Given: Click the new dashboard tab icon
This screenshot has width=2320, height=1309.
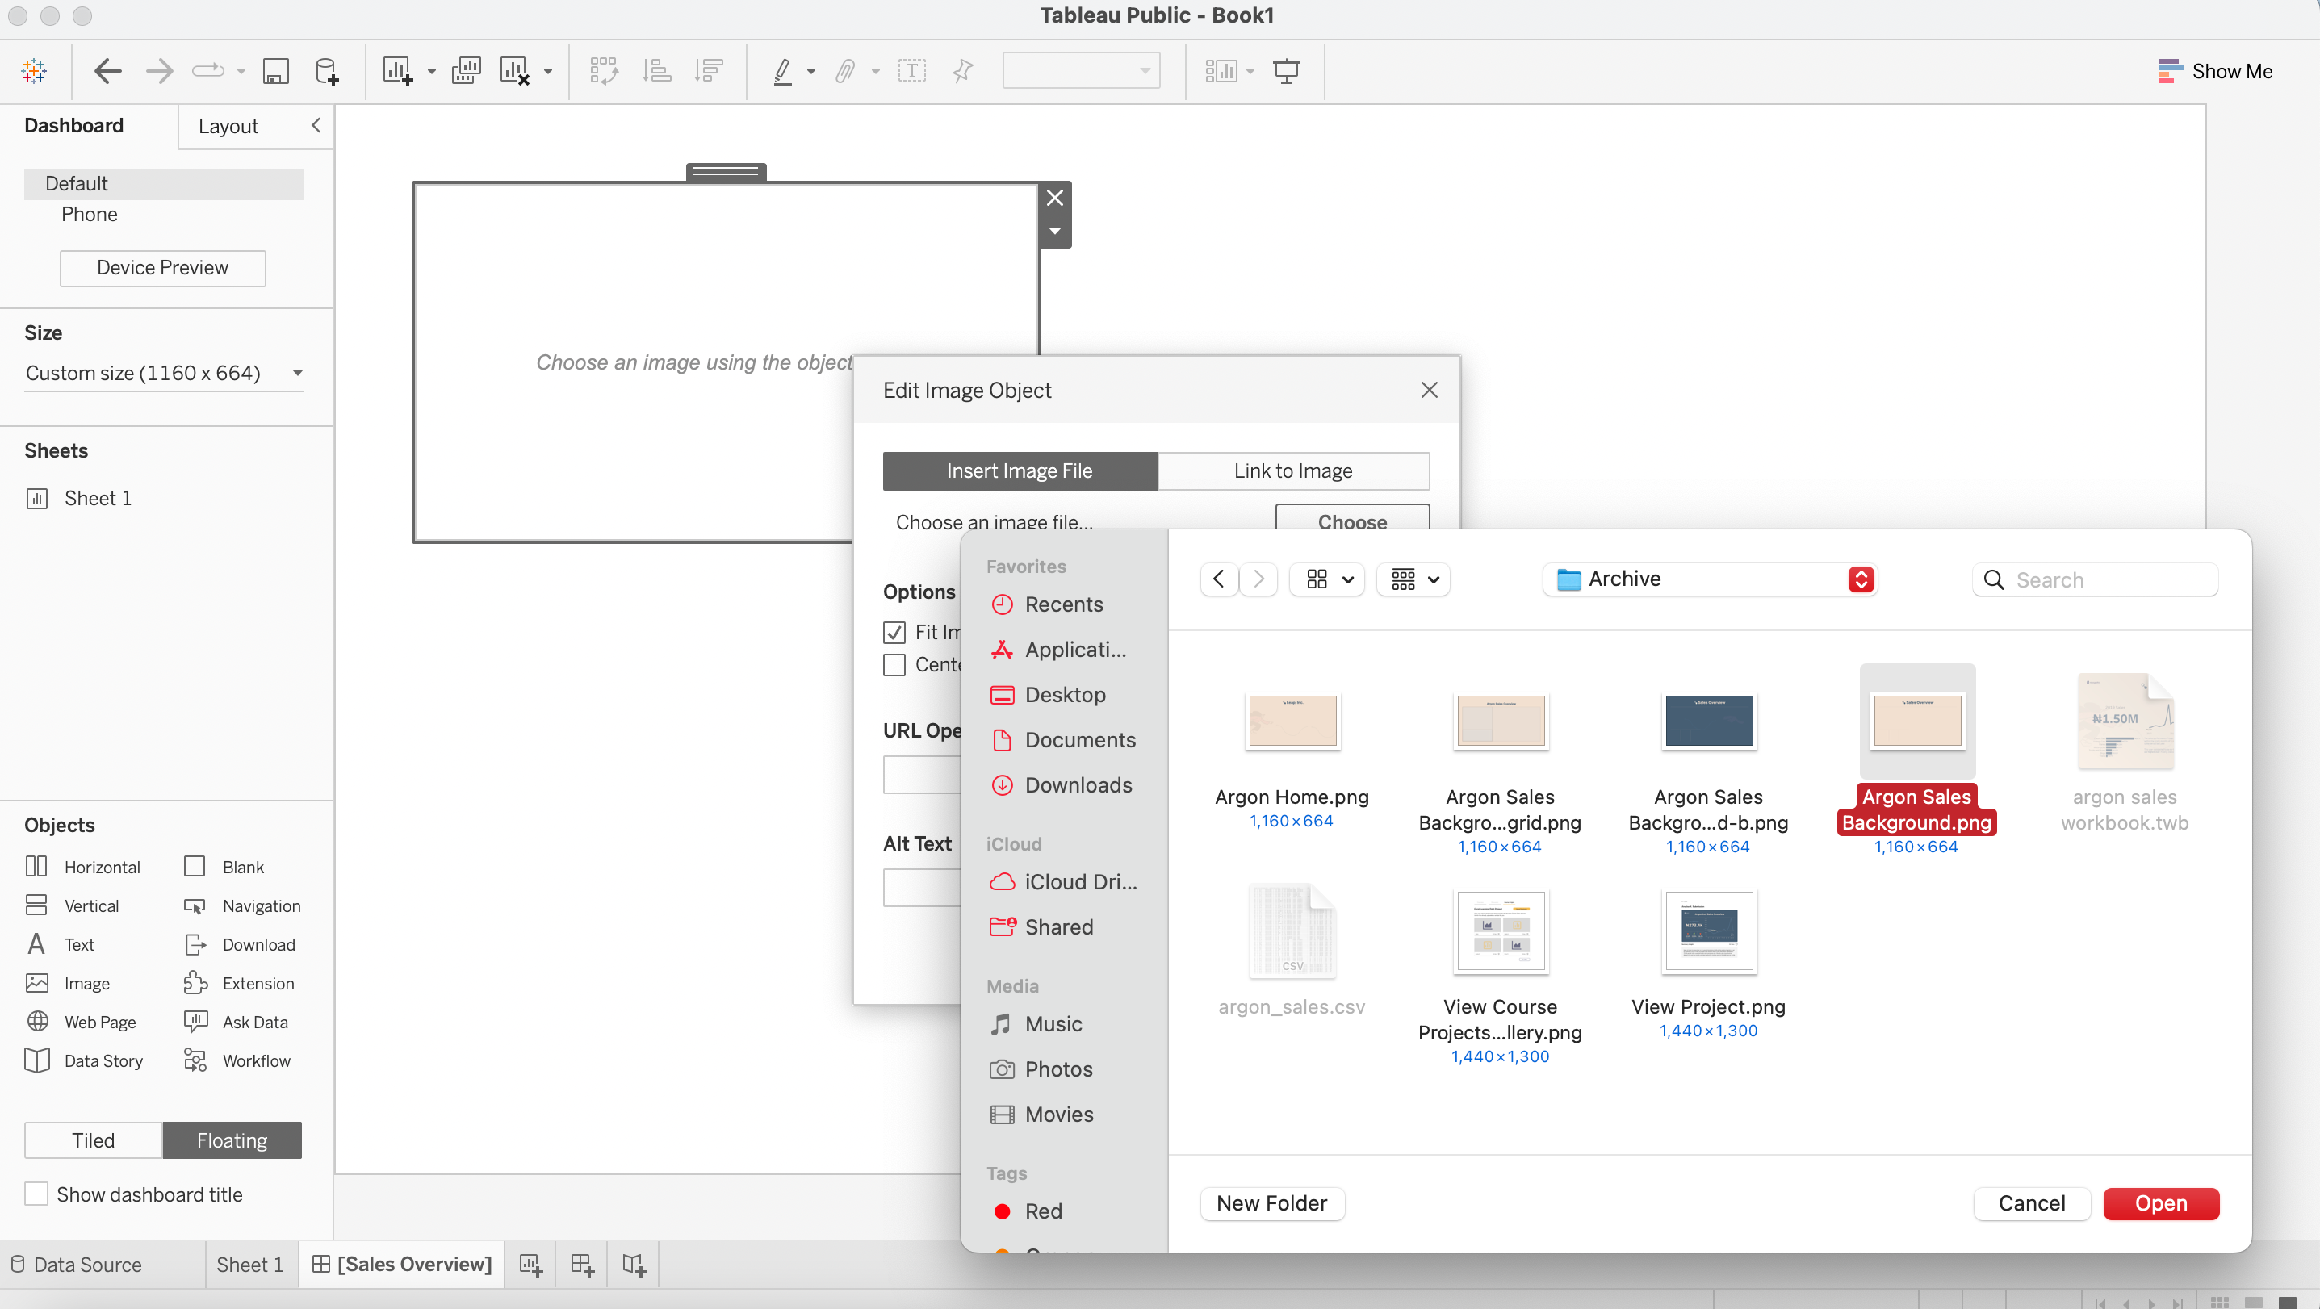Looking at the screenshot, I should 582,1265.
